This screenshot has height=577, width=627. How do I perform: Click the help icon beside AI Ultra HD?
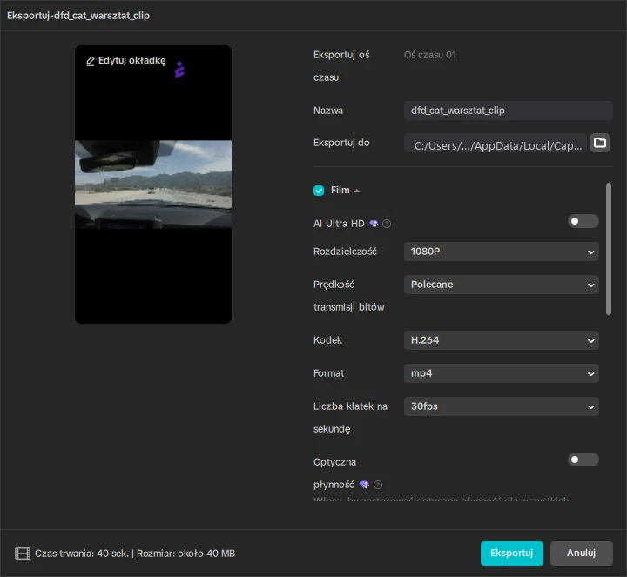[387, 224]
